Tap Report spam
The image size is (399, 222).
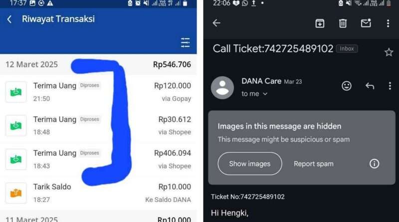coord(314,164)
